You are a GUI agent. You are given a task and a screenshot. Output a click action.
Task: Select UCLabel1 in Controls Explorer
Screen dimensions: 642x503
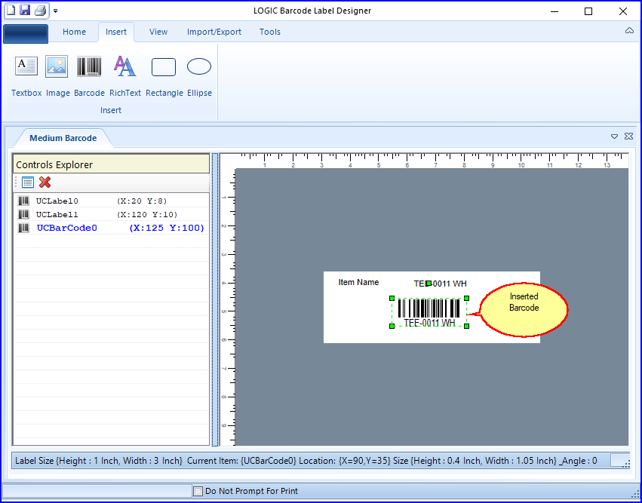[x=112, y=214]
